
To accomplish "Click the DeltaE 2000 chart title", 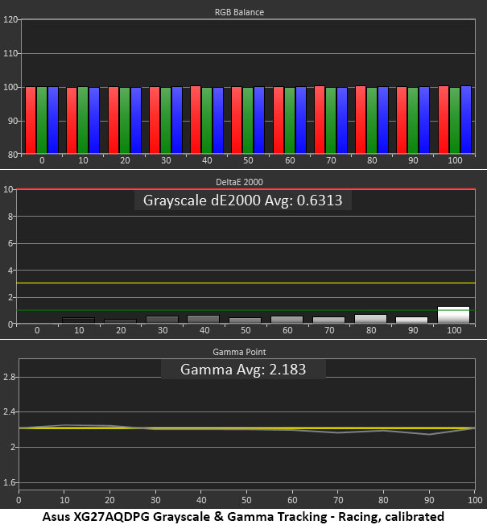I will tap(239, 182).
